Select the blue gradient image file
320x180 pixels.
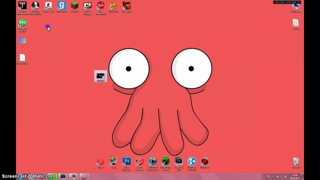(x=22, y=42)
